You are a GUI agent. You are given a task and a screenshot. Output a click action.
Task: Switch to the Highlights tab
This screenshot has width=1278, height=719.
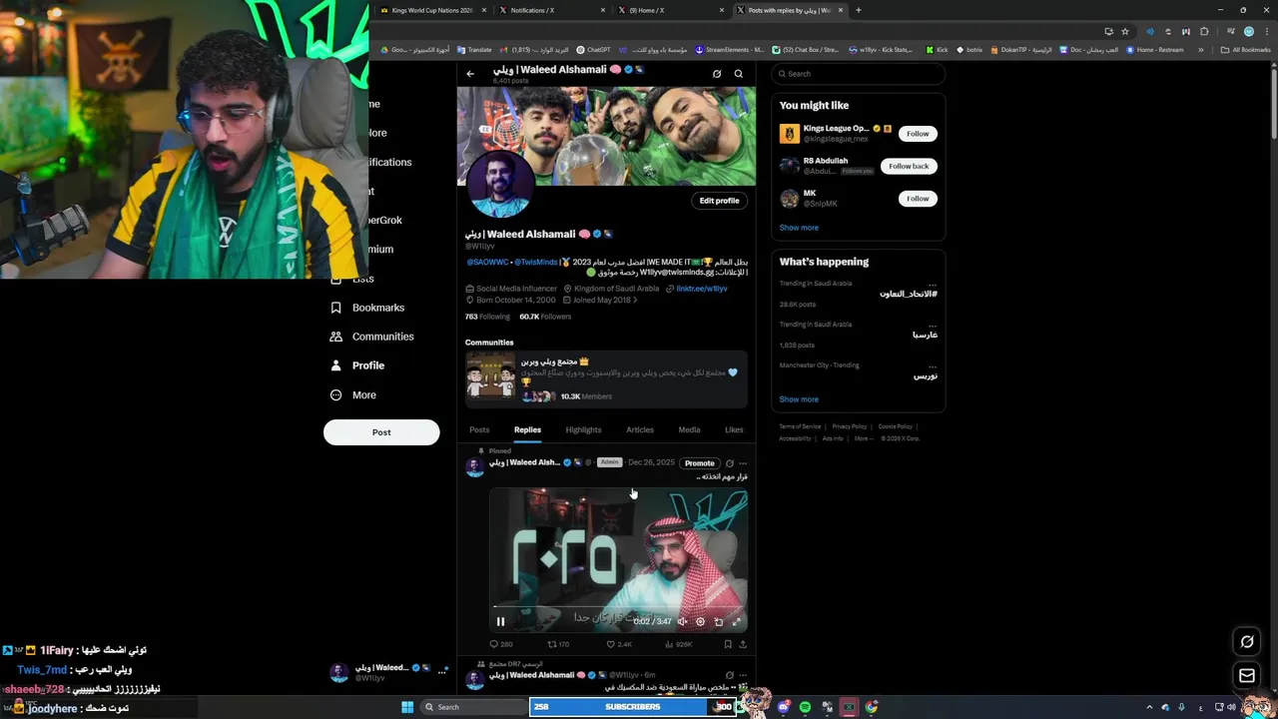tap(583, 429)
